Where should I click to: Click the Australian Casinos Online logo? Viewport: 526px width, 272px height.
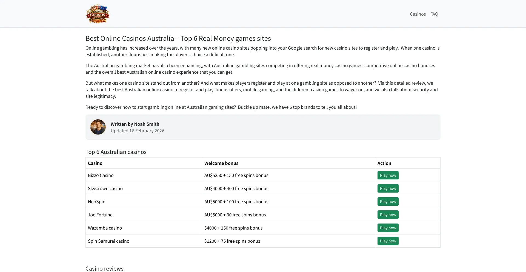98,14
